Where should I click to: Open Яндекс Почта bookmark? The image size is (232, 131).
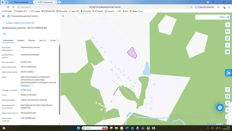(x=136, y=11)
